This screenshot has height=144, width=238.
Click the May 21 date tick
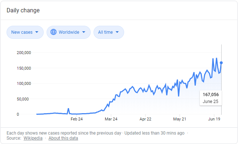[180, 119]
